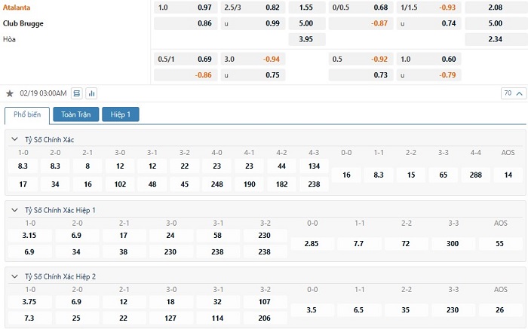Collapse the markets with the 70 counter
This screenshot has height=329, width=528.
pos(512,93)
